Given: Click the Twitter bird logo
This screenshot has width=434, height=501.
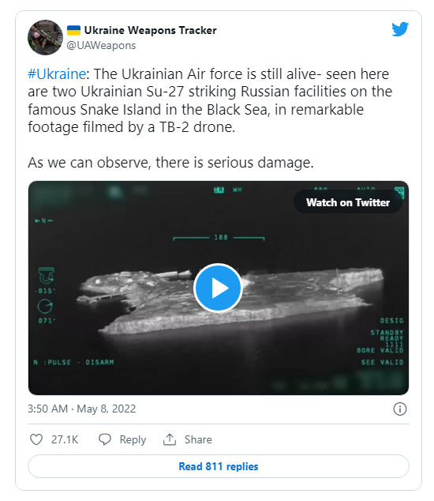Looking at the screenshot, I should pos(400,29).
